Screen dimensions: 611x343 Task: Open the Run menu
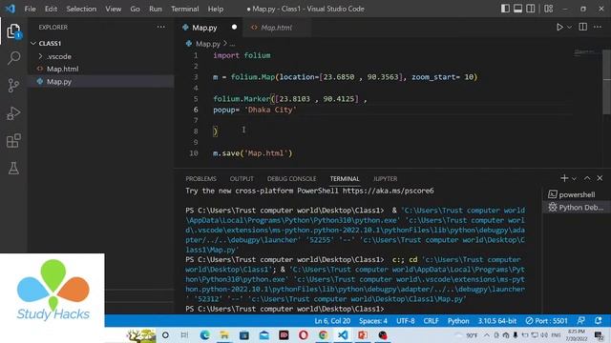[155, 9]
